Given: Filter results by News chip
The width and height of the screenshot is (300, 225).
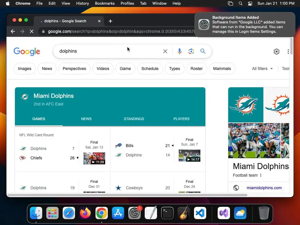Looking at the screenshot, I should (47, 69).
